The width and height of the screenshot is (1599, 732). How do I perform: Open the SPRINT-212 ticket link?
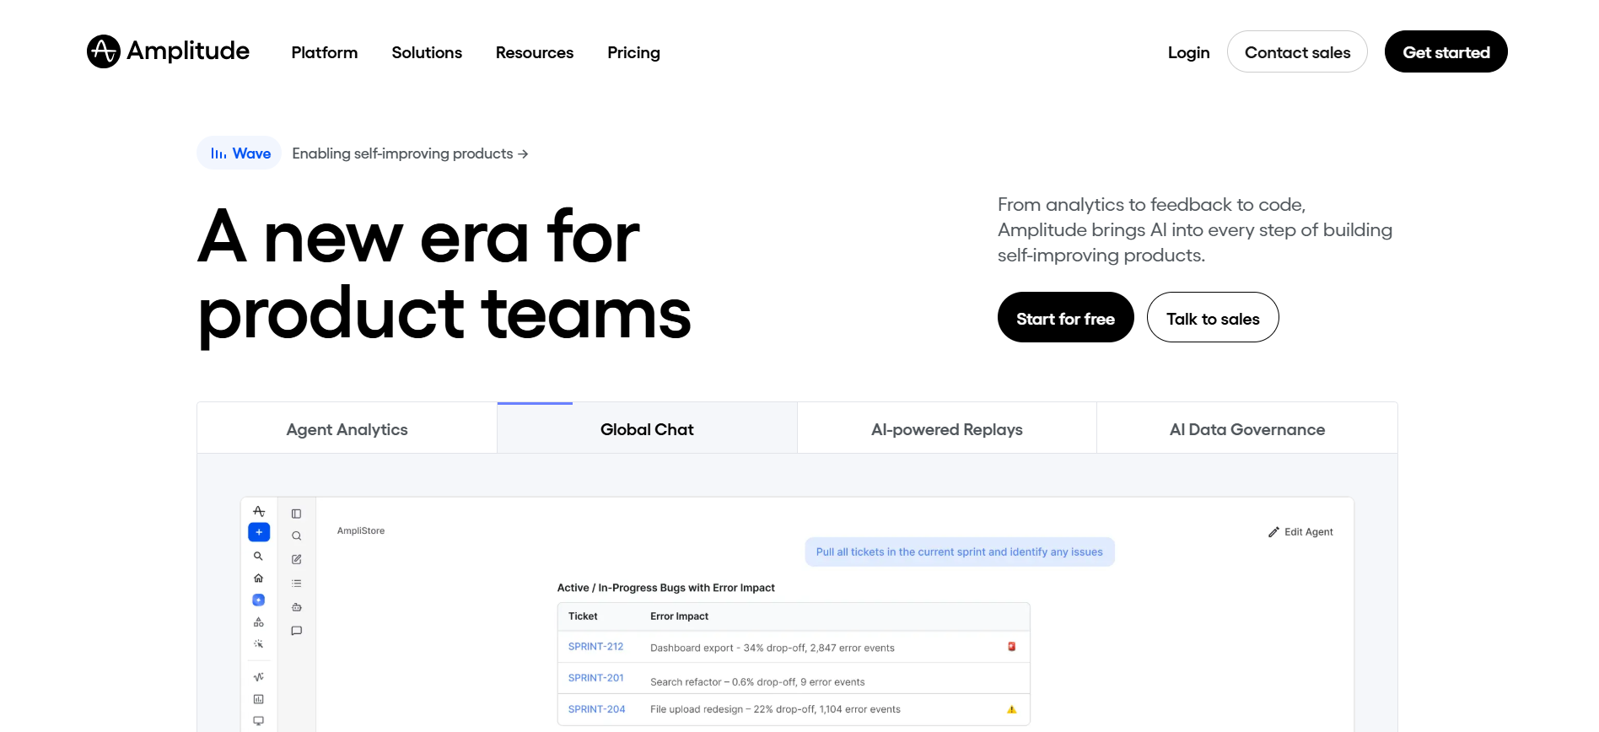pos(595,647)
